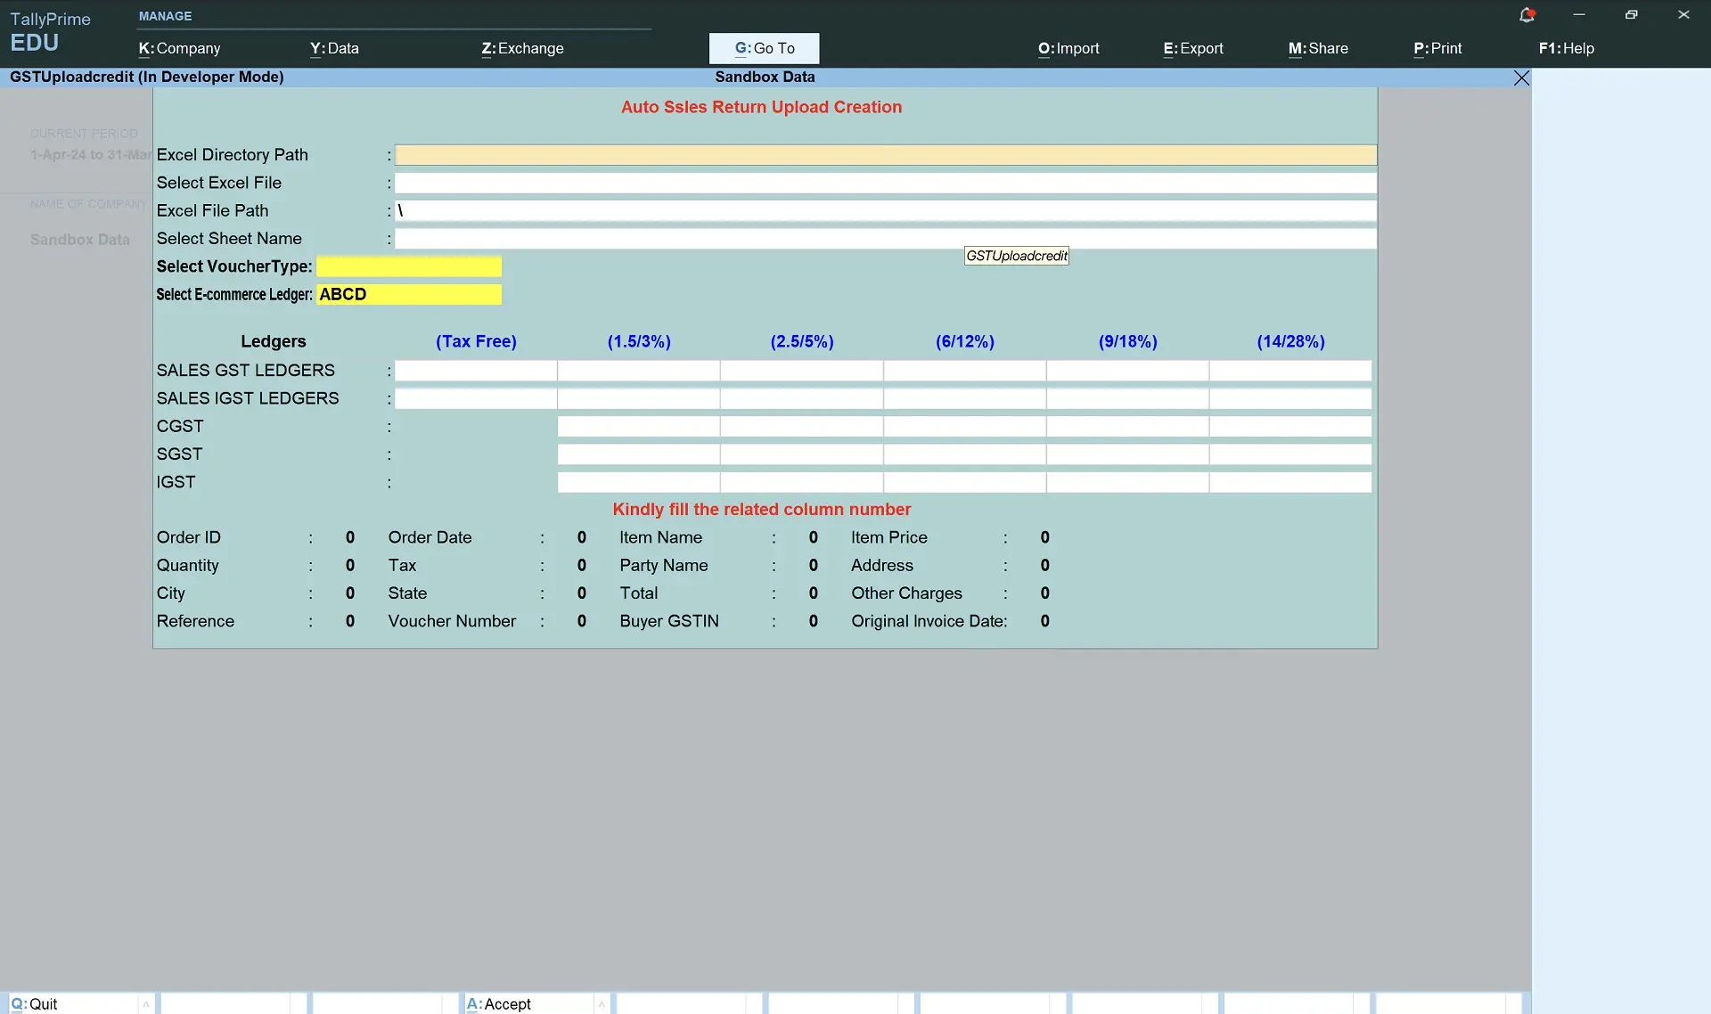
Task: Open the Company menu
Action: [179, 48]
